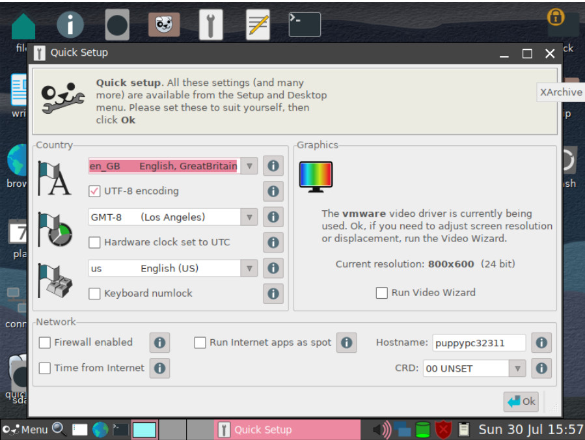Click the volume speaker tray icon
Screen dimensions: 585x440
tap(382, 430)
